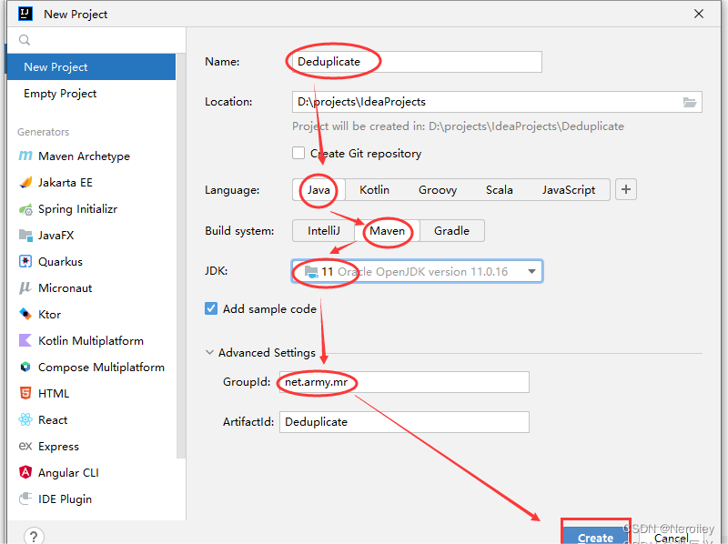This screenshot has width=728, height=544.
Task: Select the Express generator label
Action: [x=58, y=446]
